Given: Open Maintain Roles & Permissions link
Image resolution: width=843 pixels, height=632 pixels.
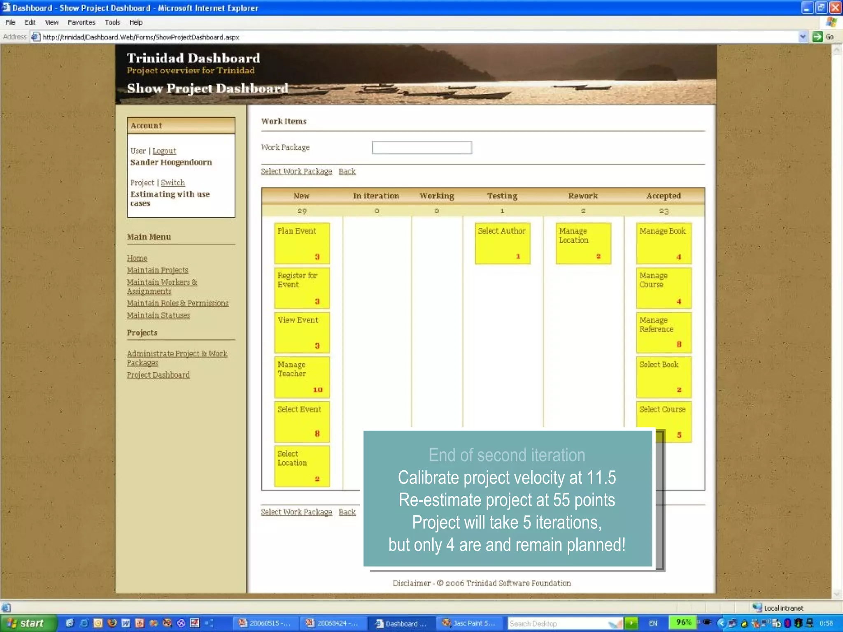Looking at the screenshot, I should pyautogui.click(x=177, y=303).
